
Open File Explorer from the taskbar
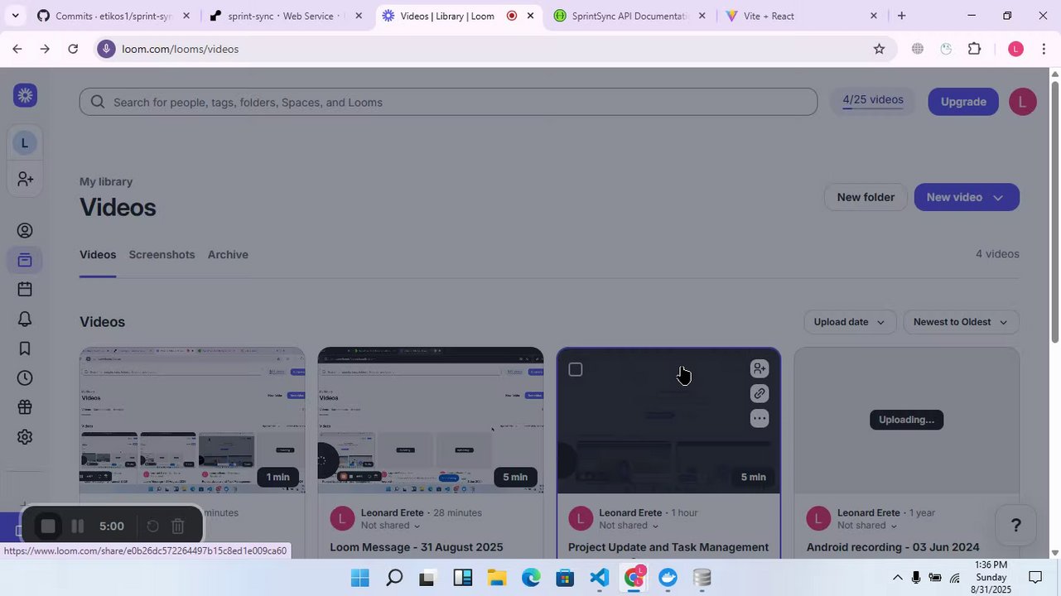[496, 578]
